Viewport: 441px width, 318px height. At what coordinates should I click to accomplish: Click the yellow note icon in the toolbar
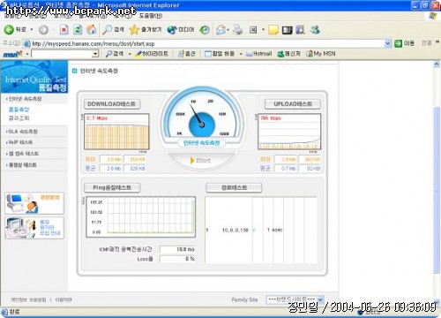click(x=273, y=30)
